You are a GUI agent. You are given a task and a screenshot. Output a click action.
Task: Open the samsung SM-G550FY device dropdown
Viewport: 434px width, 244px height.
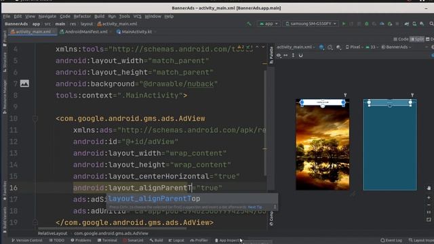311,24
